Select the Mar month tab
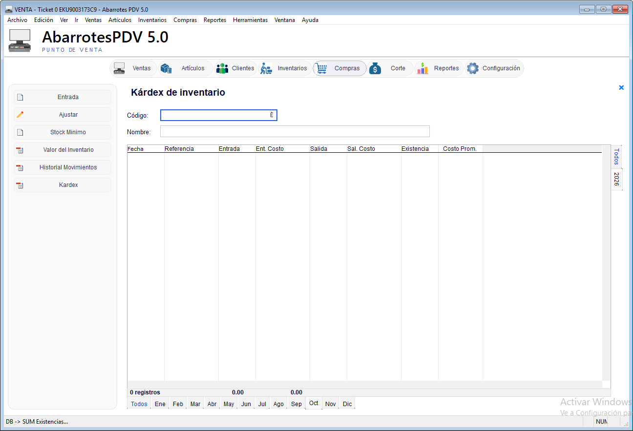This screenshot has height=431, width=633. (x=195, y=404)
